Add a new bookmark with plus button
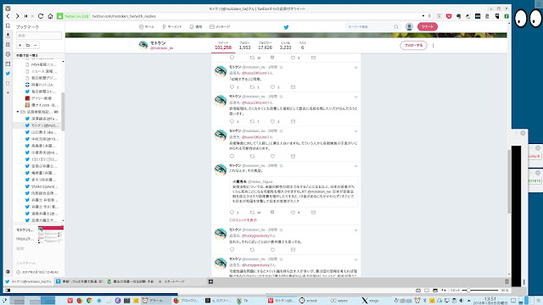This screenshot has width=543, height=305. [20, 45]
